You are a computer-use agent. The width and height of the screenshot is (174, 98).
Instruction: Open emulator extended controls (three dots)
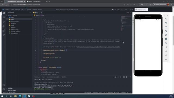(x=166, y=59)
